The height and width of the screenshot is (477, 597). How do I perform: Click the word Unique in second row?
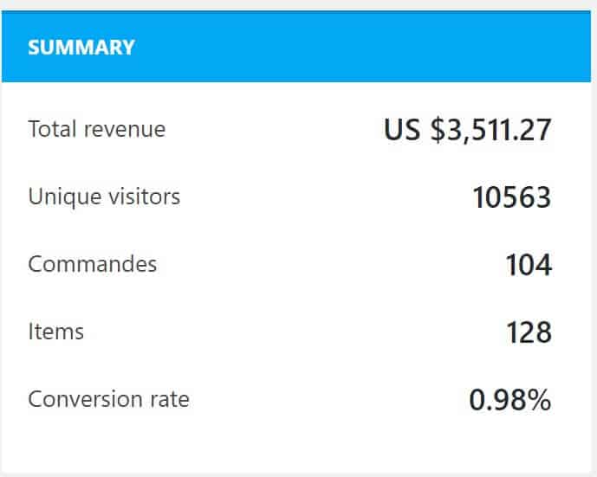60,197
